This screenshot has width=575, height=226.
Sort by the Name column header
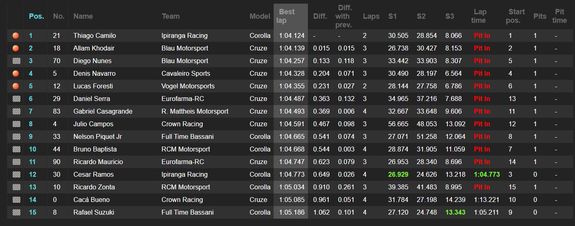point(83,16)
